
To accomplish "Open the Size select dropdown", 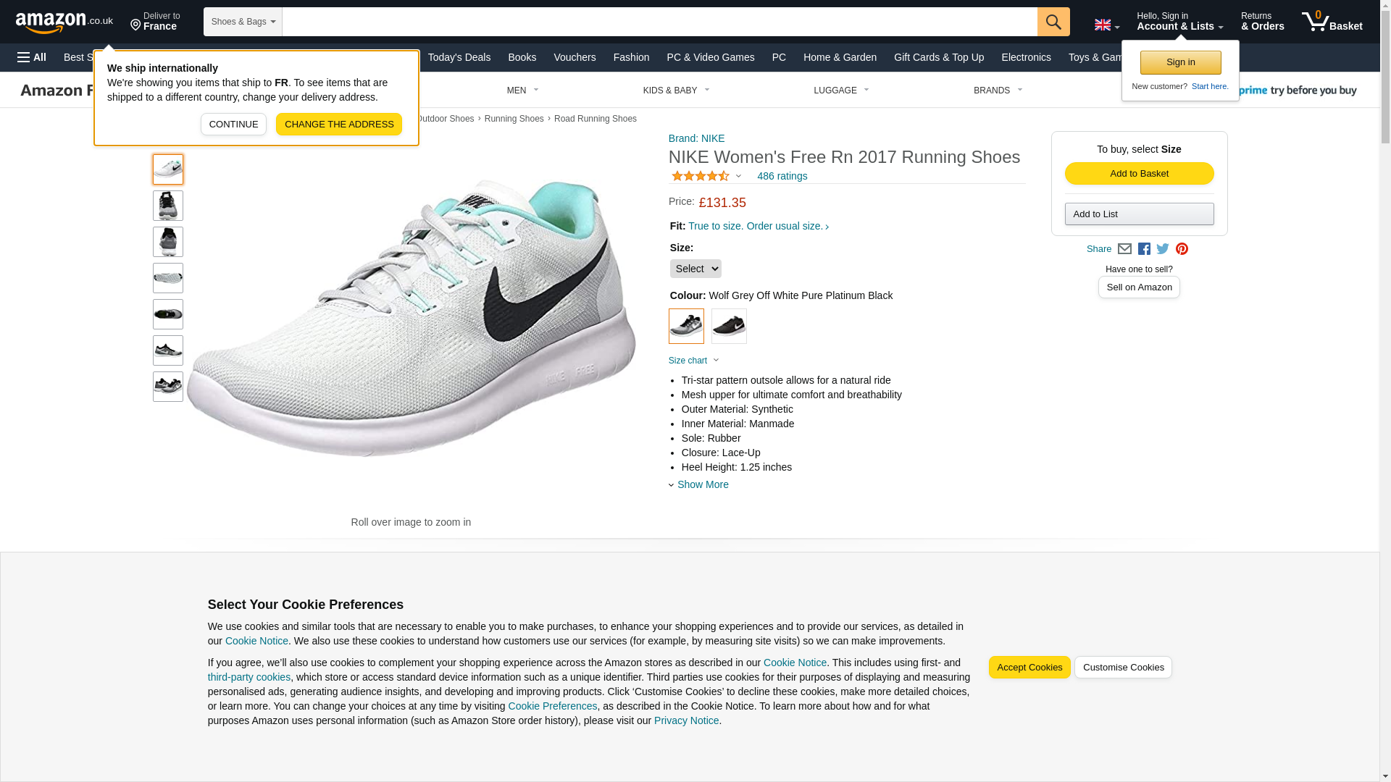I will (x=695, y=269).
